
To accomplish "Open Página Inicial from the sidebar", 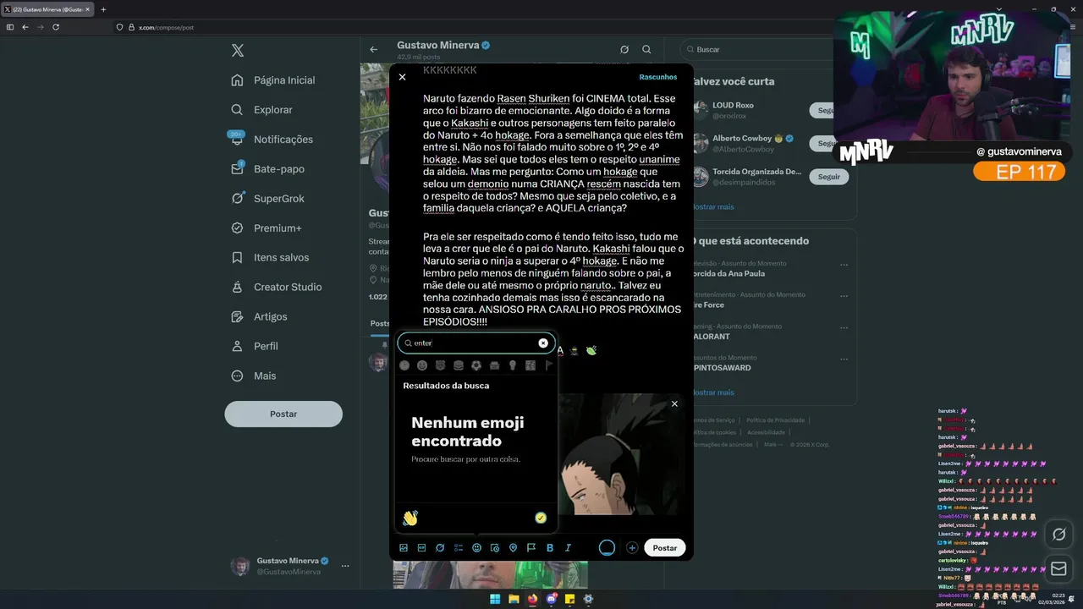I will (x=272, y=80).
